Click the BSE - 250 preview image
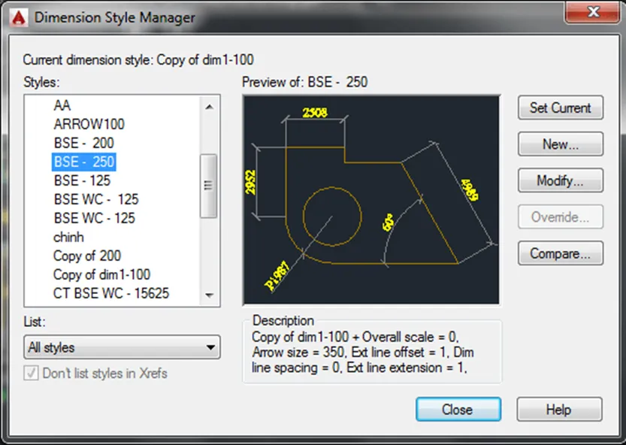 pos(370,199)
